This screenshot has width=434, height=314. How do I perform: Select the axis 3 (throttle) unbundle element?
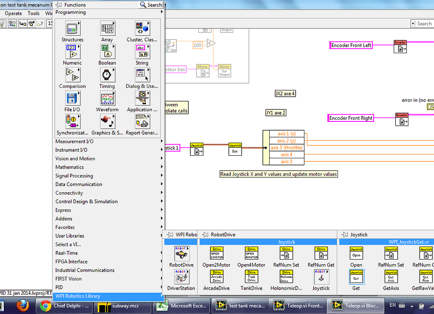click(286, 148)
